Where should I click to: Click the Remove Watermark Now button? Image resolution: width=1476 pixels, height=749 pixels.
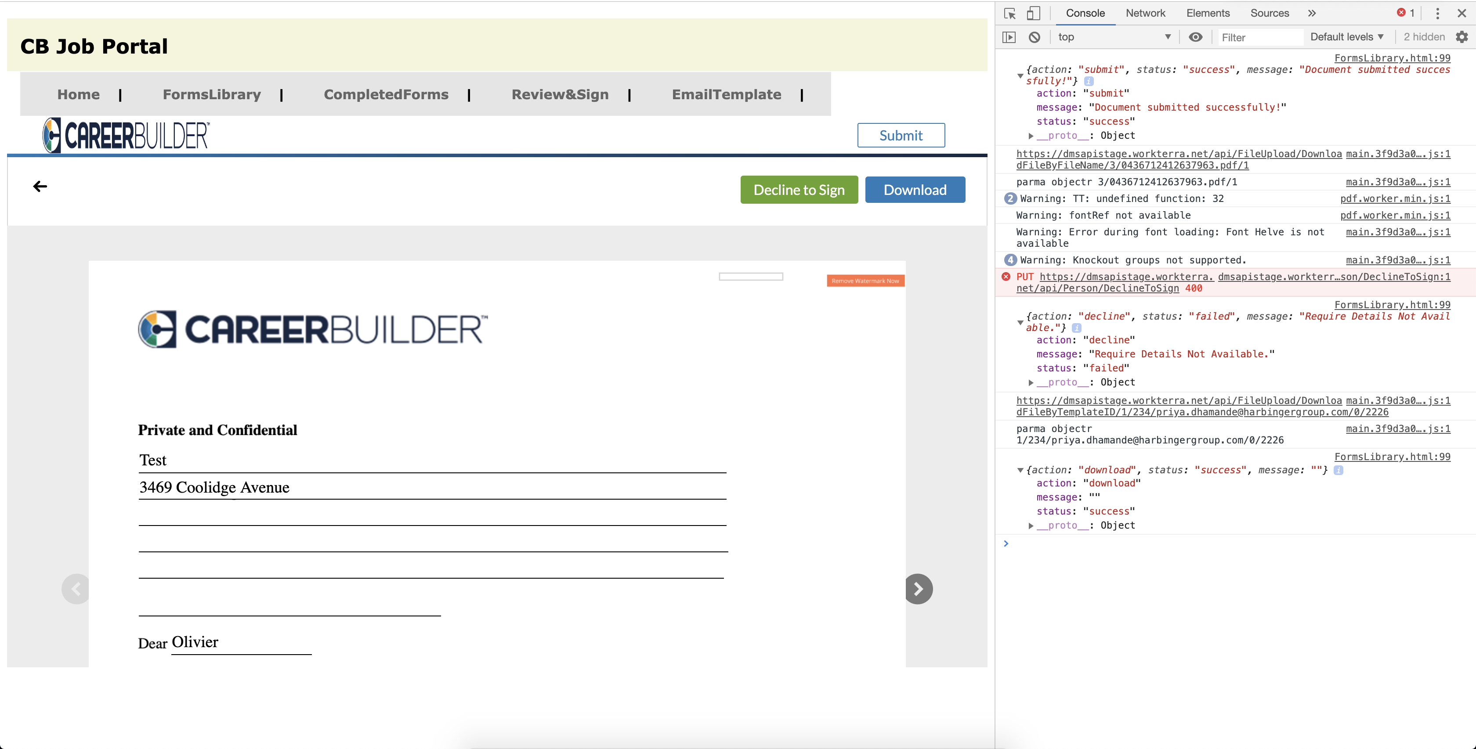tap(865, 281)
